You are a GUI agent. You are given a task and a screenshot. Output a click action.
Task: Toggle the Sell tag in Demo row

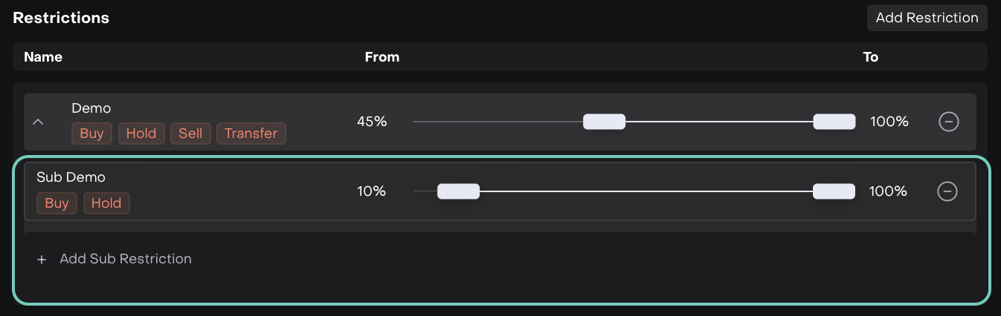[x=190, y=134]
